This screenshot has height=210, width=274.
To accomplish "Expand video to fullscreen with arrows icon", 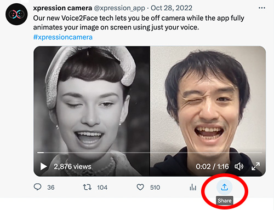I will click(x=255, y=166).
